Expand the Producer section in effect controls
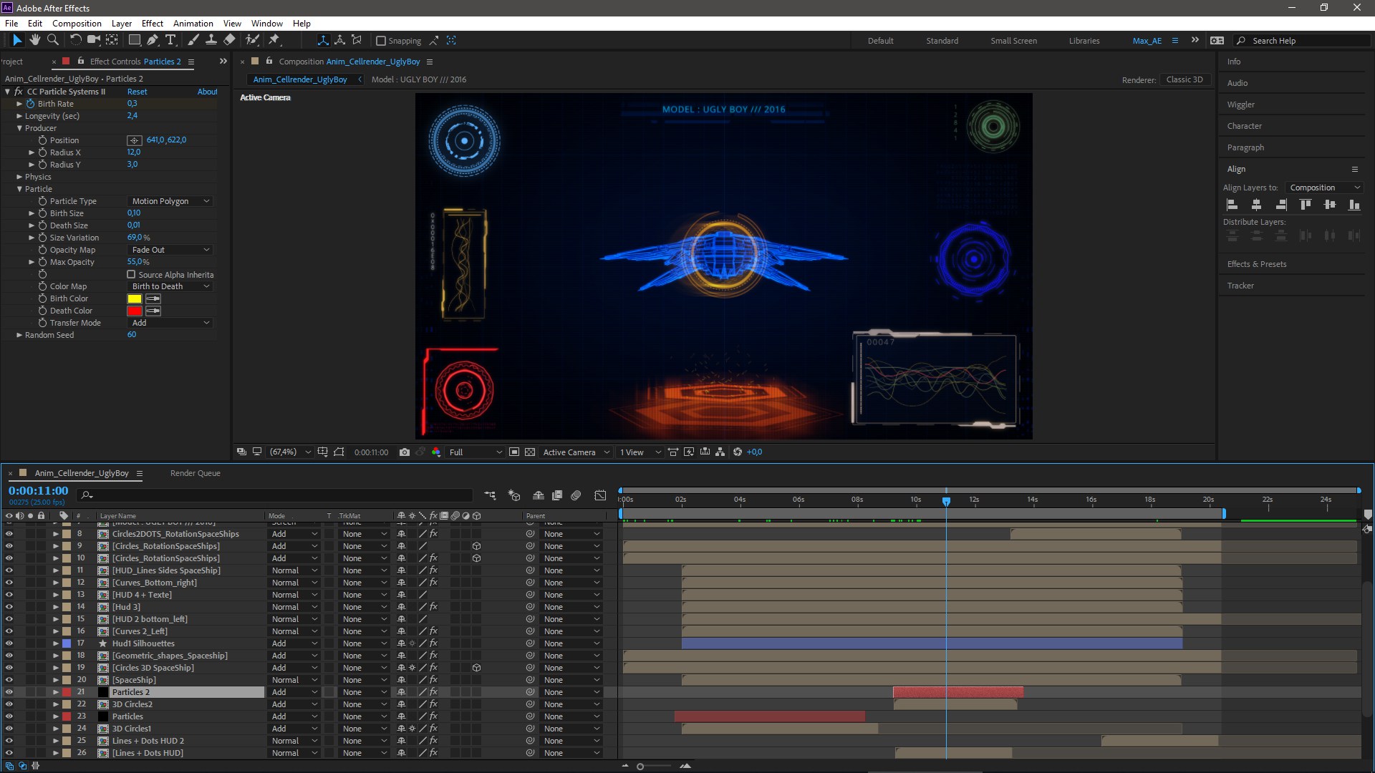 (20, 127)
